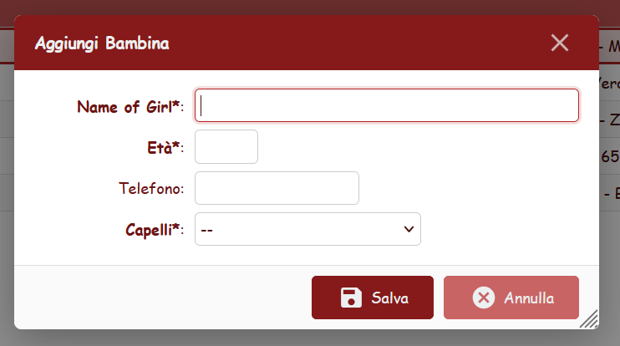Select the Telefono input field
Screen dimensions: 620x346
coord(277,188)
